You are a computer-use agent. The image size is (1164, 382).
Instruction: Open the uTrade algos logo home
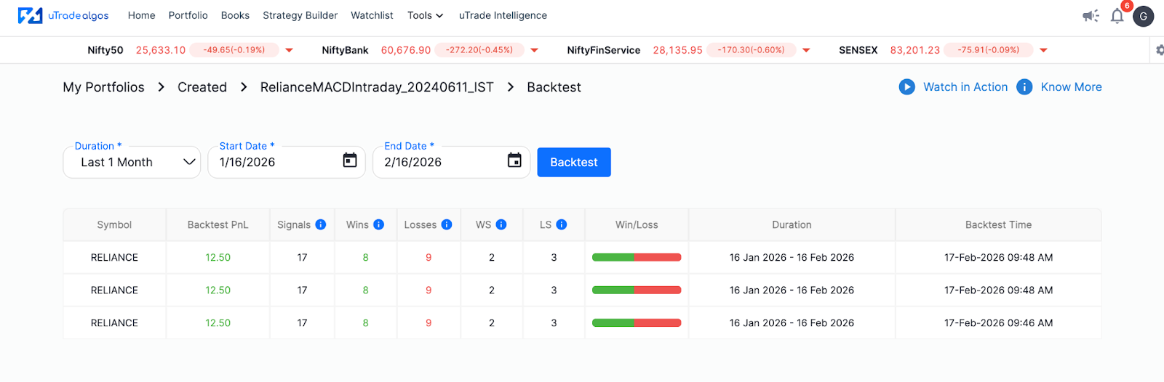click(63, 15)
